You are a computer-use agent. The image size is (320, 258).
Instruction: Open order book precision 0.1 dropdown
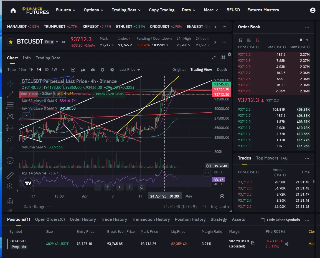(x=304, y=40)
